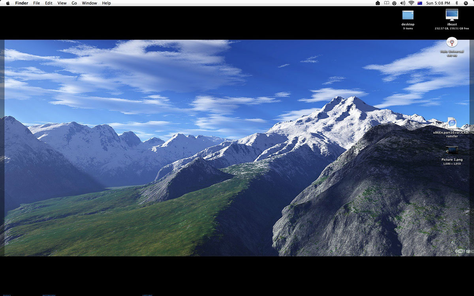Click the open book menu bar icon
Screen dimensions: 474x296
click(x=386, y=3)
